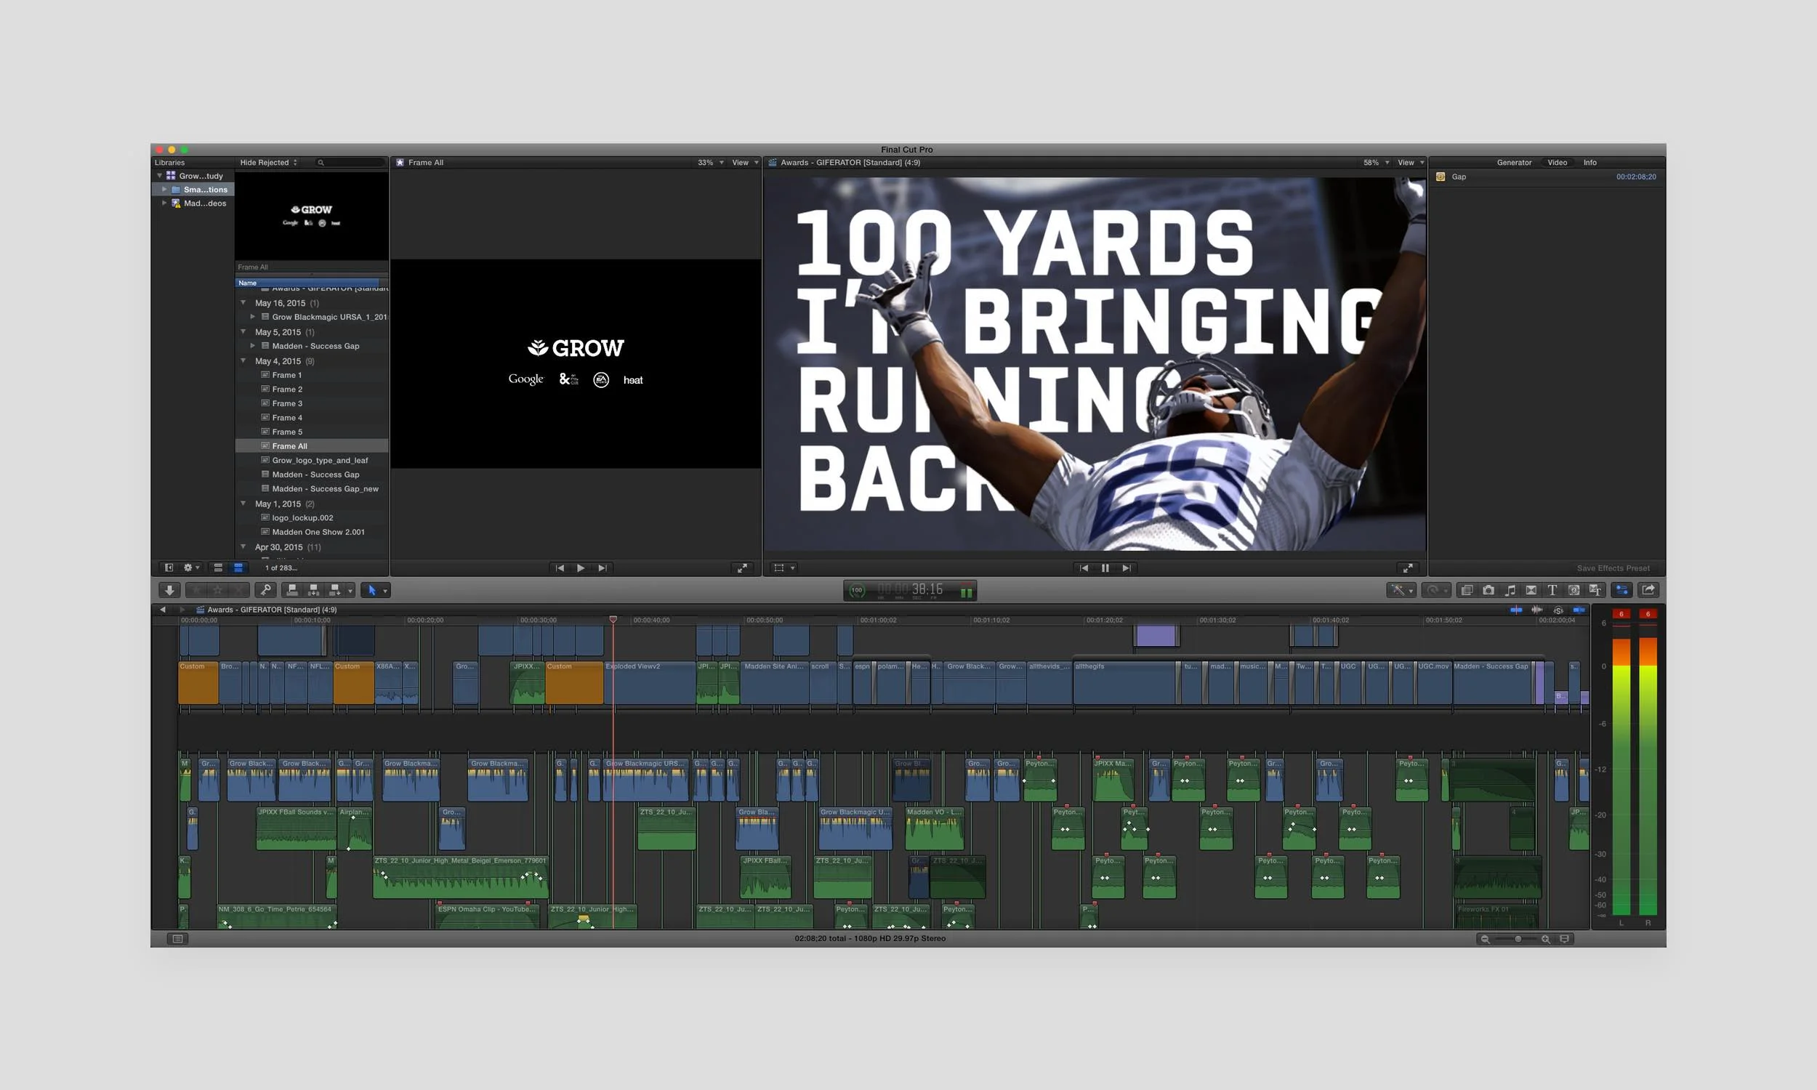The height and width of the screenshot is (1090, 1817).
Task: Open the Titles browser T icon
Action: (x=1552, y=590)
